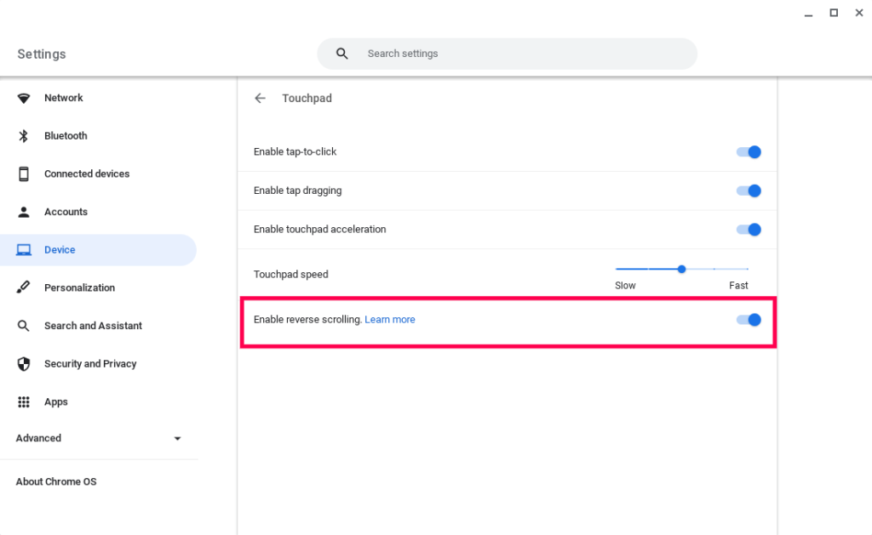Click the Touchpad speed label
This screenshot has height=535, width=872.
(291, 275)
